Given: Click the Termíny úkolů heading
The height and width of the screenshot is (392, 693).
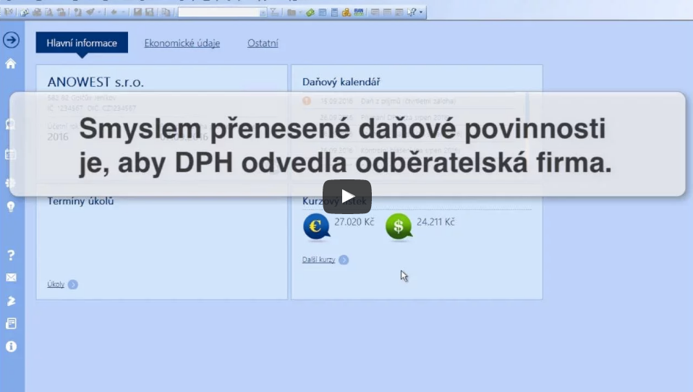Looking at the screenshot, I should 80,201.
